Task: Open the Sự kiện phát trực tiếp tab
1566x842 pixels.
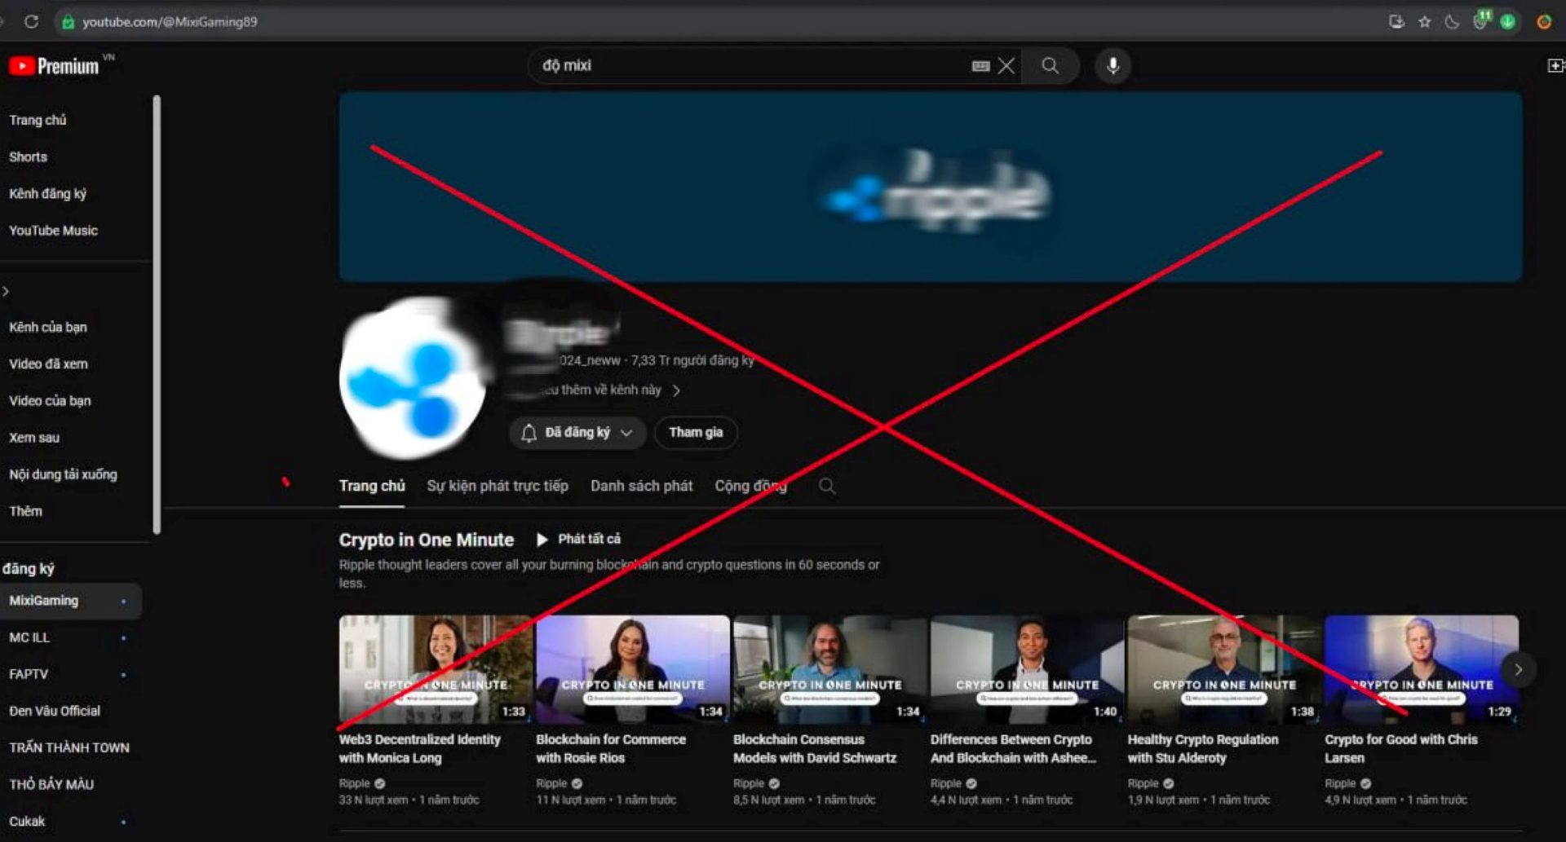Action: coord(497,486)
